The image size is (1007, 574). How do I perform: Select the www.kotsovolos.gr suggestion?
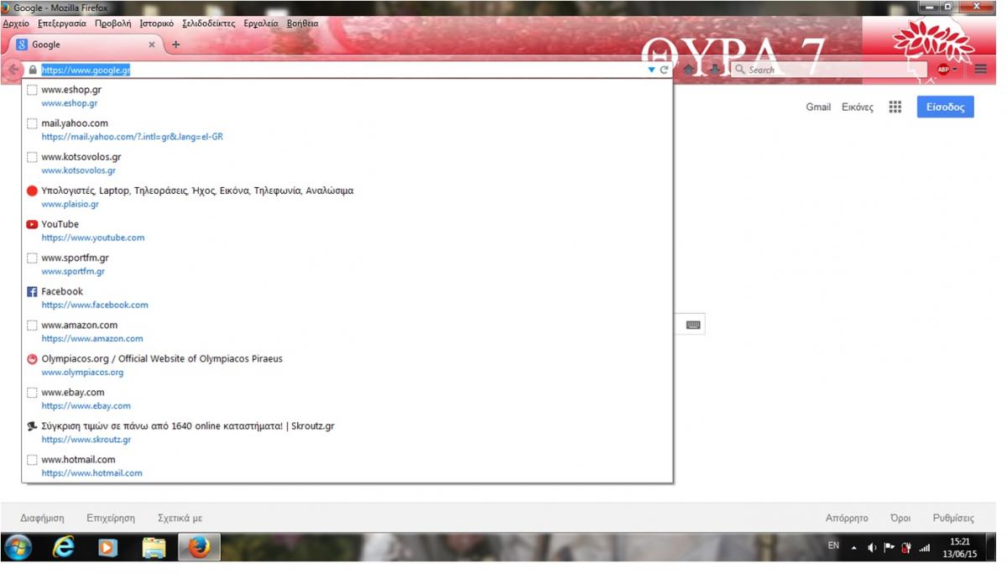tap(347, 164)
